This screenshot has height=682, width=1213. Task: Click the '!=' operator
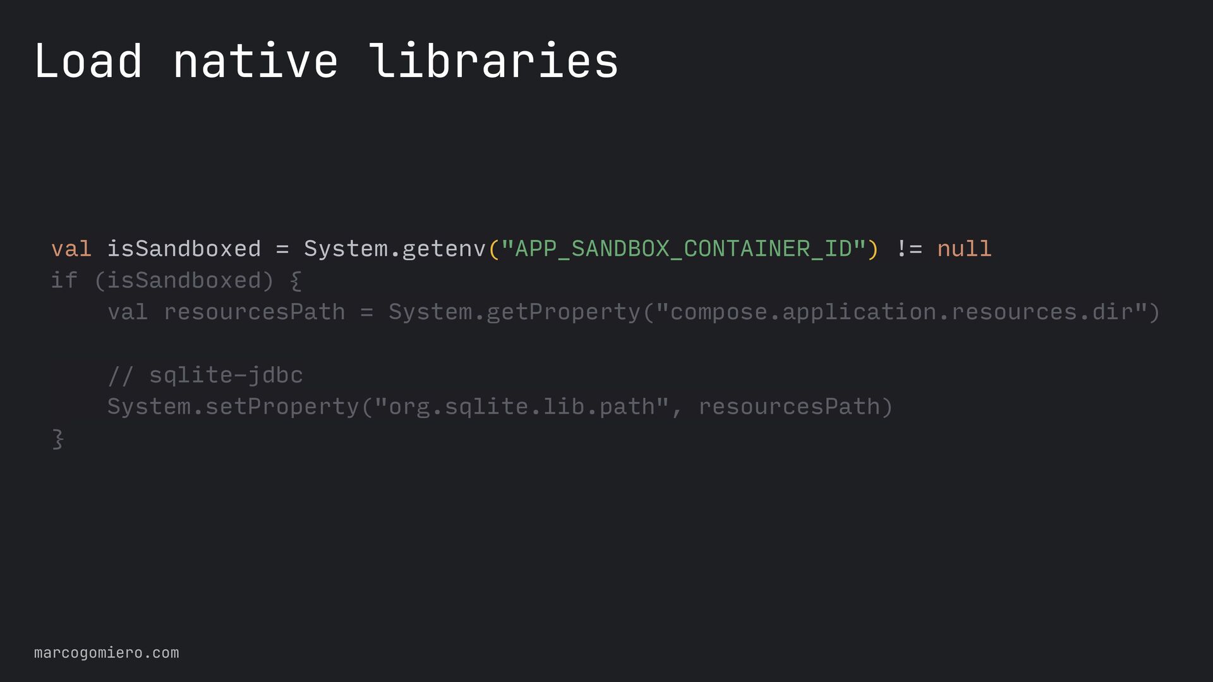[x=908, y=248]
